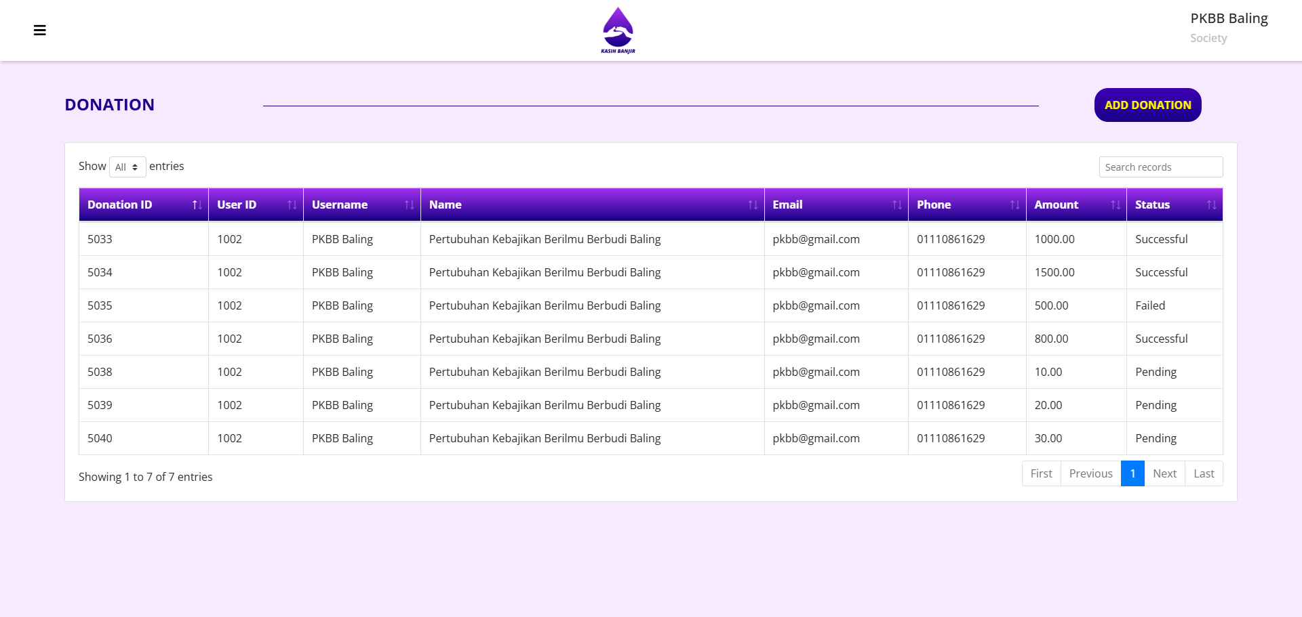Sort by Name column arrows
The height and width of the screenshot is (617, 1302).
pos(753,205)
